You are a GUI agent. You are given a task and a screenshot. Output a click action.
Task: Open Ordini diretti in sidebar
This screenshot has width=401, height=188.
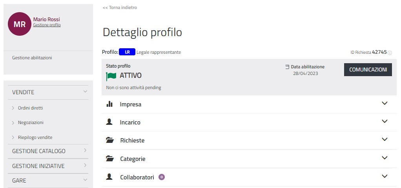[x=30, y=108]
